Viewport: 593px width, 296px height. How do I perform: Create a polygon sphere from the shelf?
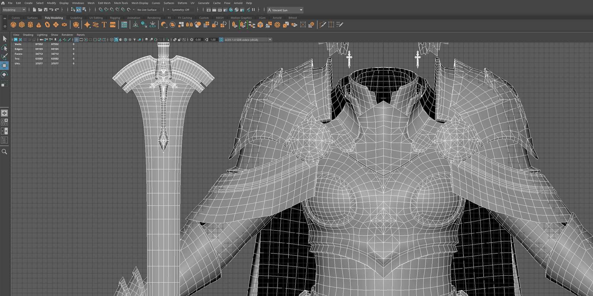click(x=13, y=25)
